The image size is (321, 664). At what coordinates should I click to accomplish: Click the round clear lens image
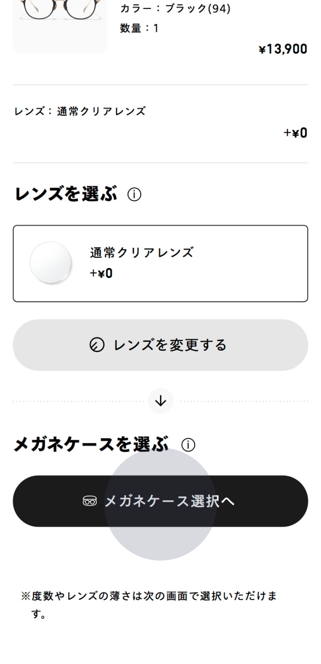coord(51,263)
